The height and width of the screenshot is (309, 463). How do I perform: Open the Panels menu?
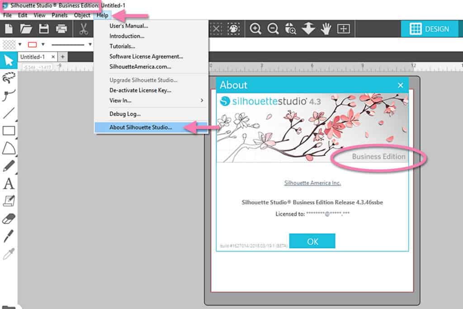(x=59, y=15)
